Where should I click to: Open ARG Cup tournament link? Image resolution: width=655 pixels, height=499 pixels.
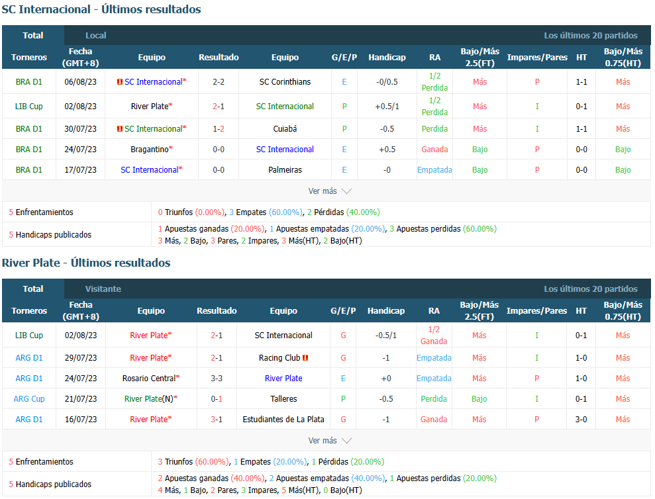pos(29,399)
